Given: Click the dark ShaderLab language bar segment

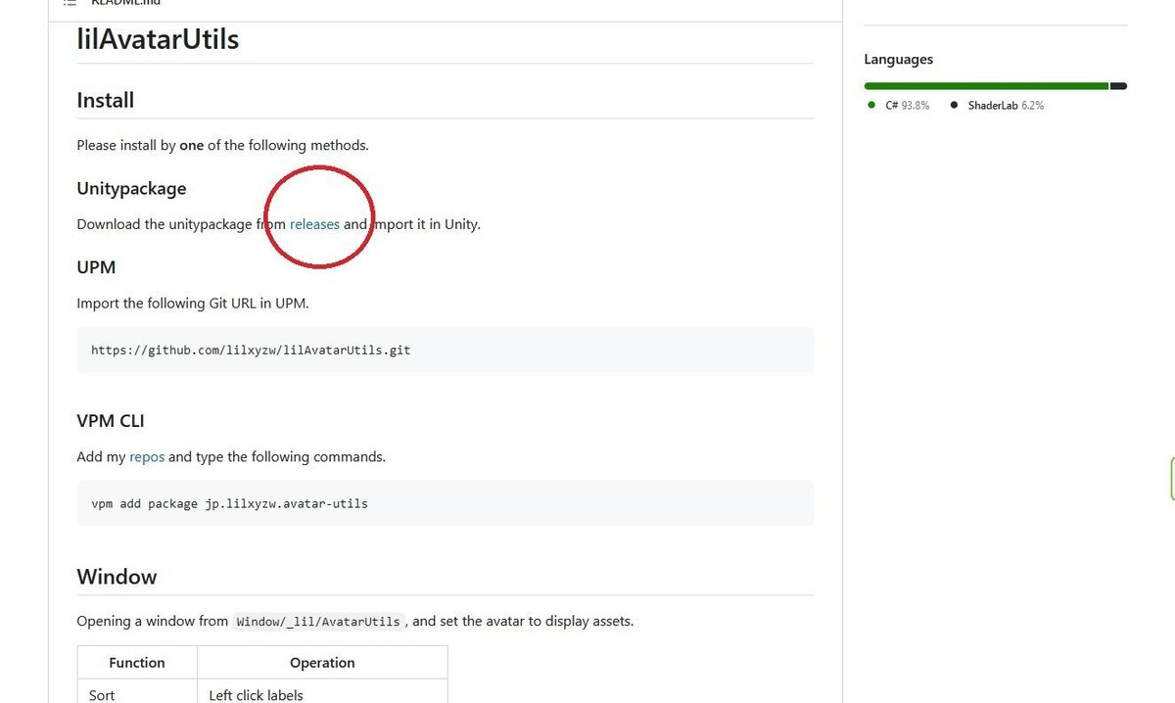Looking at the screenshot, I should [x=1119, y=86].
